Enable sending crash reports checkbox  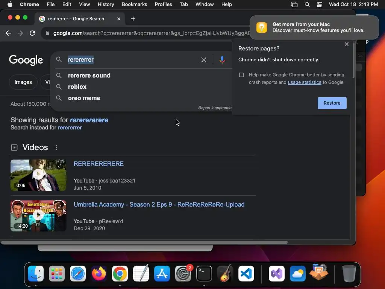[241, 75]
